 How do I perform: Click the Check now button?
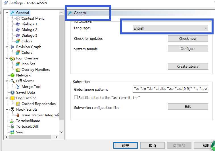pos(188,39)
